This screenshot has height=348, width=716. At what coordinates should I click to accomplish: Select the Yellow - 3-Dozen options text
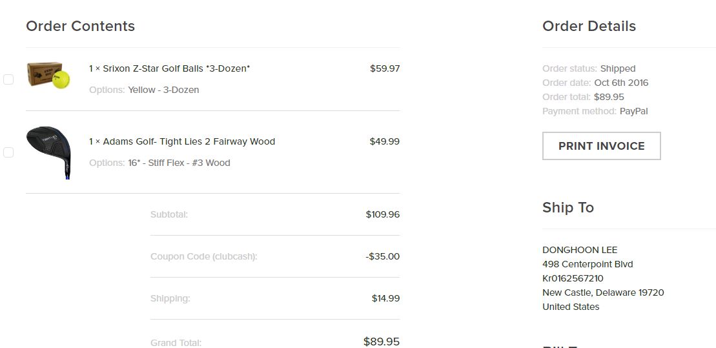point(163,90)
